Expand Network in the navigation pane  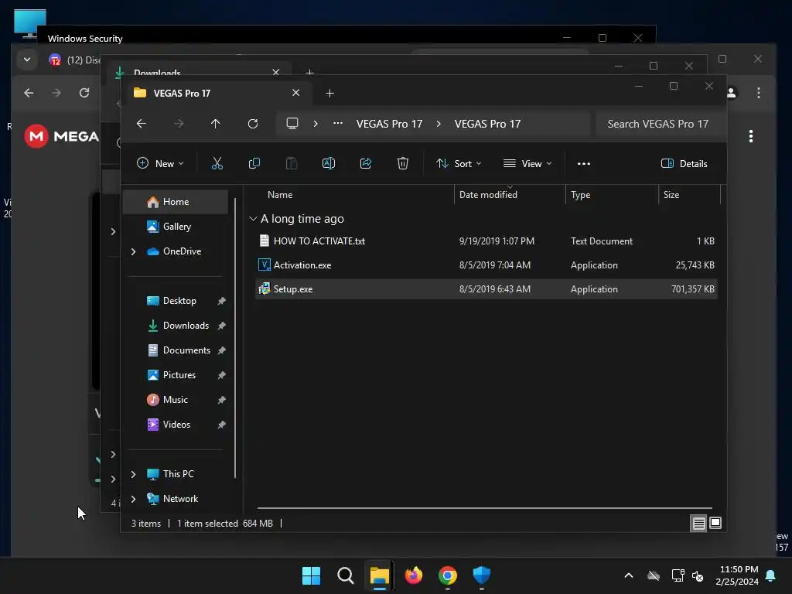(133, 499)
